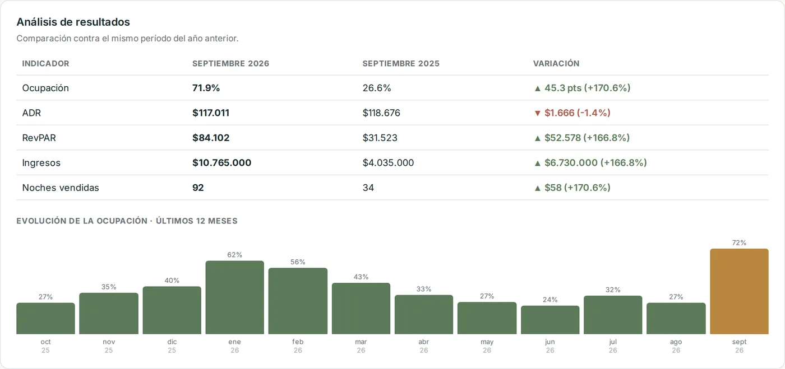Select the dic 25 occupancy bar
785x369 pixels.
(172, 311)
